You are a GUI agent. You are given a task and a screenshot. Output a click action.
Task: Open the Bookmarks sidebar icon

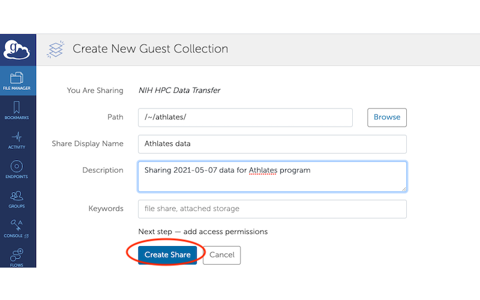(17, 110)
